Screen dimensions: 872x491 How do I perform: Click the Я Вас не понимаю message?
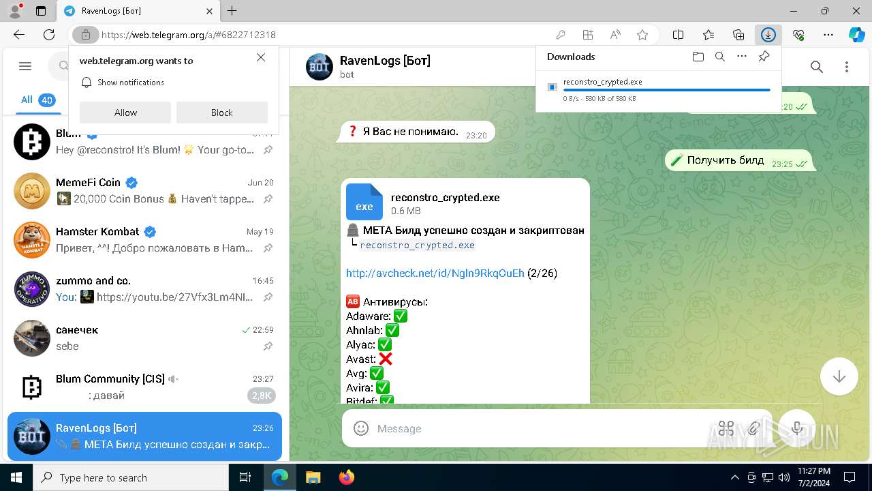pos(416,132)
